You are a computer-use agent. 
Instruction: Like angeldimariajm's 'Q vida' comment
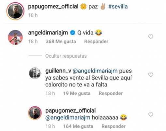coord(151,37)
